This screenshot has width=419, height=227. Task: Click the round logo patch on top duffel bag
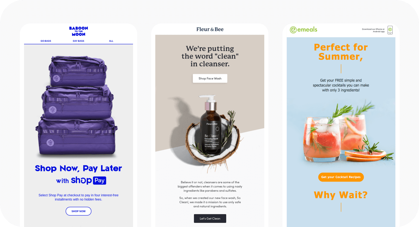pyautogui.click(x=57, y=79)
